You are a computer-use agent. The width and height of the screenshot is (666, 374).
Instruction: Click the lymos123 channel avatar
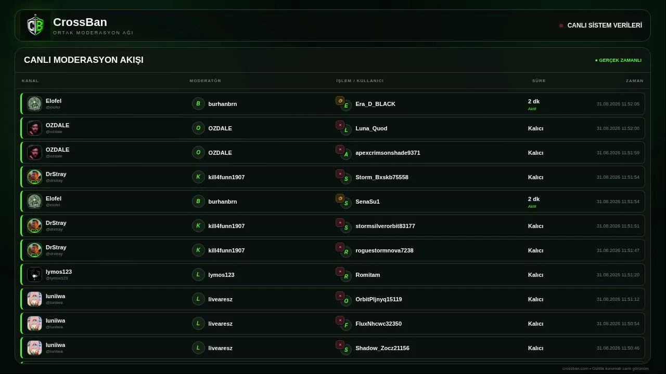click(34, 274)
